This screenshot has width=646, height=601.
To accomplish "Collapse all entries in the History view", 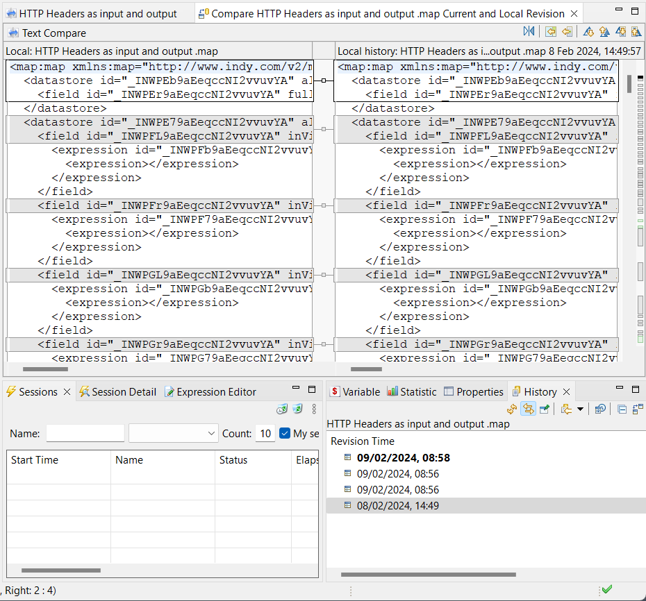I will (x=622, y=409).
